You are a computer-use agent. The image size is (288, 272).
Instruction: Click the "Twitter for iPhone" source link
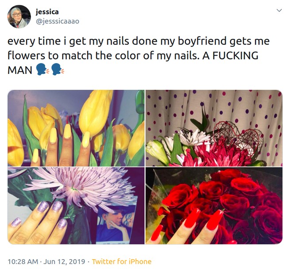(121, 261)
